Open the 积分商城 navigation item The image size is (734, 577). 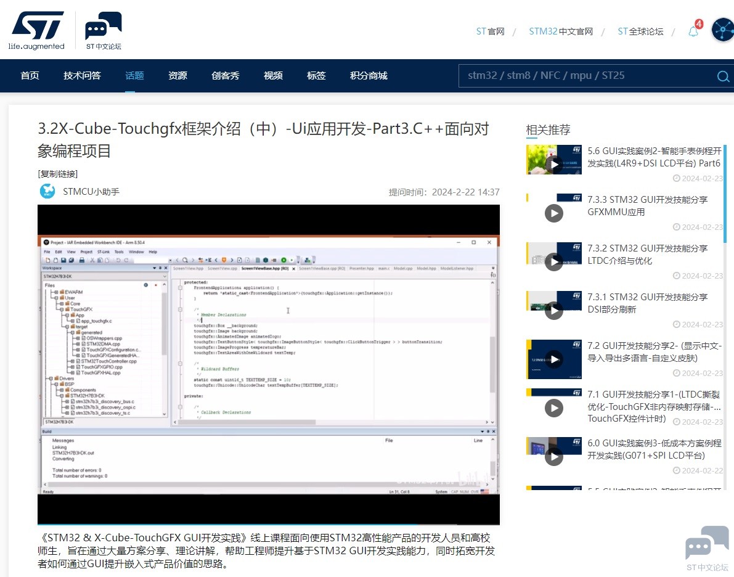(x=369, y=75)
